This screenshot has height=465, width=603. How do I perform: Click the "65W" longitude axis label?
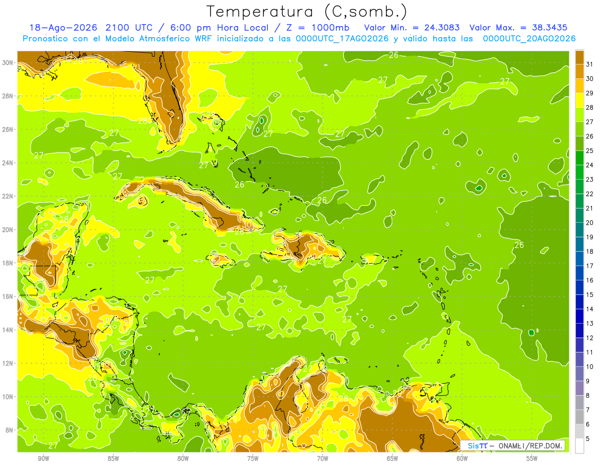(392, 458)
